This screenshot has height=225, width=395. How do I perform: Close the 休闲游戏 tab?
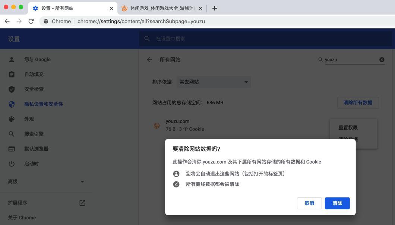[200, 8]
